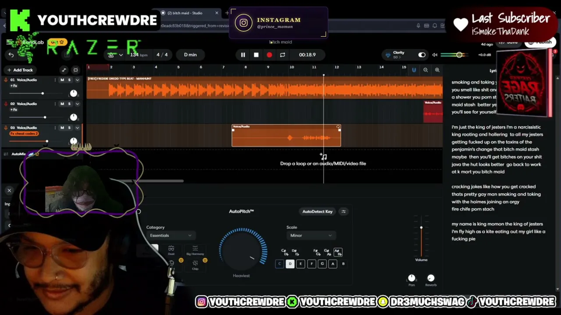Toggle the Clarity switch
The image size is (561, 315).
(x=422, y=55)
